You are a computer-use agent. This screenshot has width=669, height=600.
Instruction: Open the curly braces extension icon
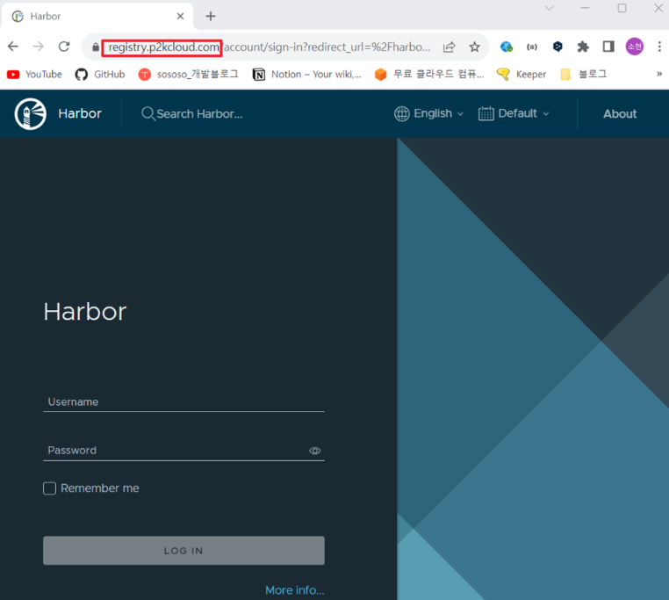pos(532,47)
